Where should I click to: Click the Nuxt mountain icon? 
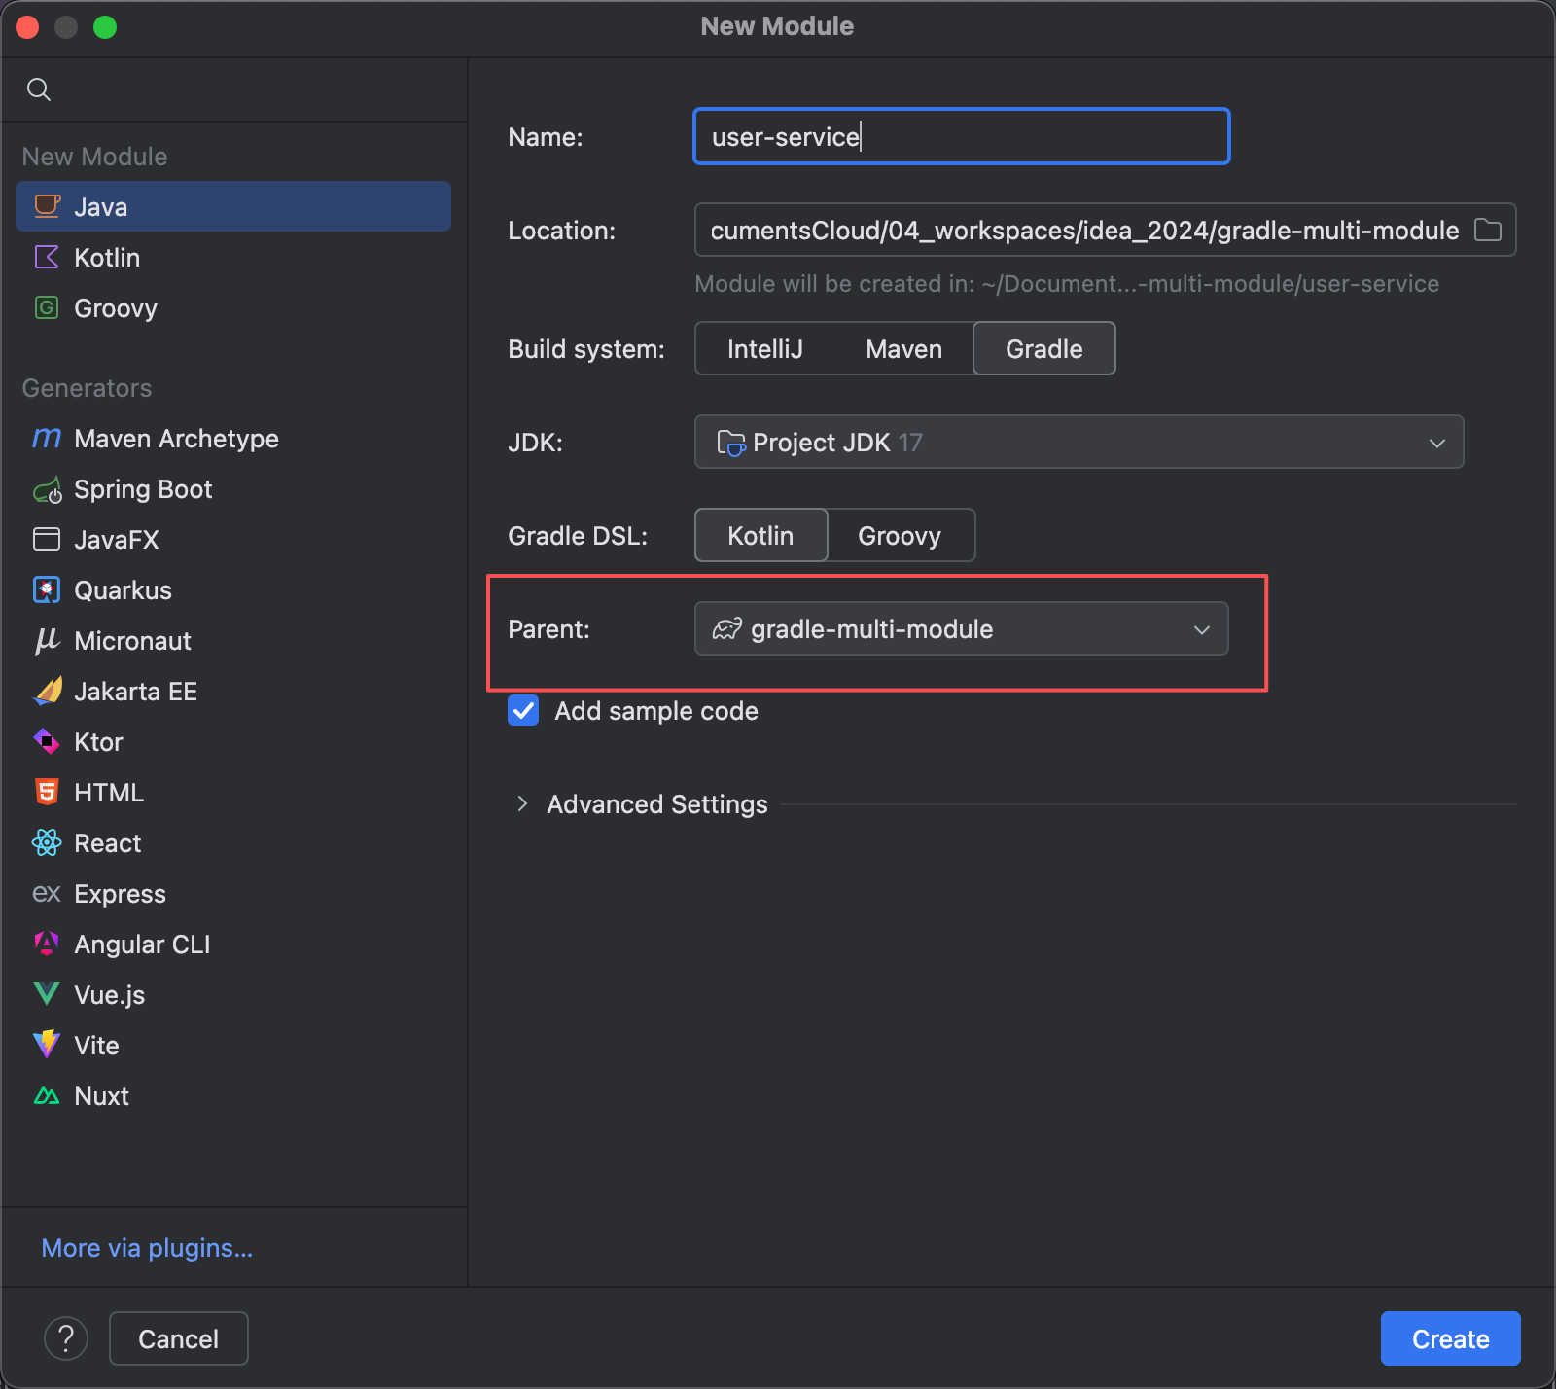47,1096
